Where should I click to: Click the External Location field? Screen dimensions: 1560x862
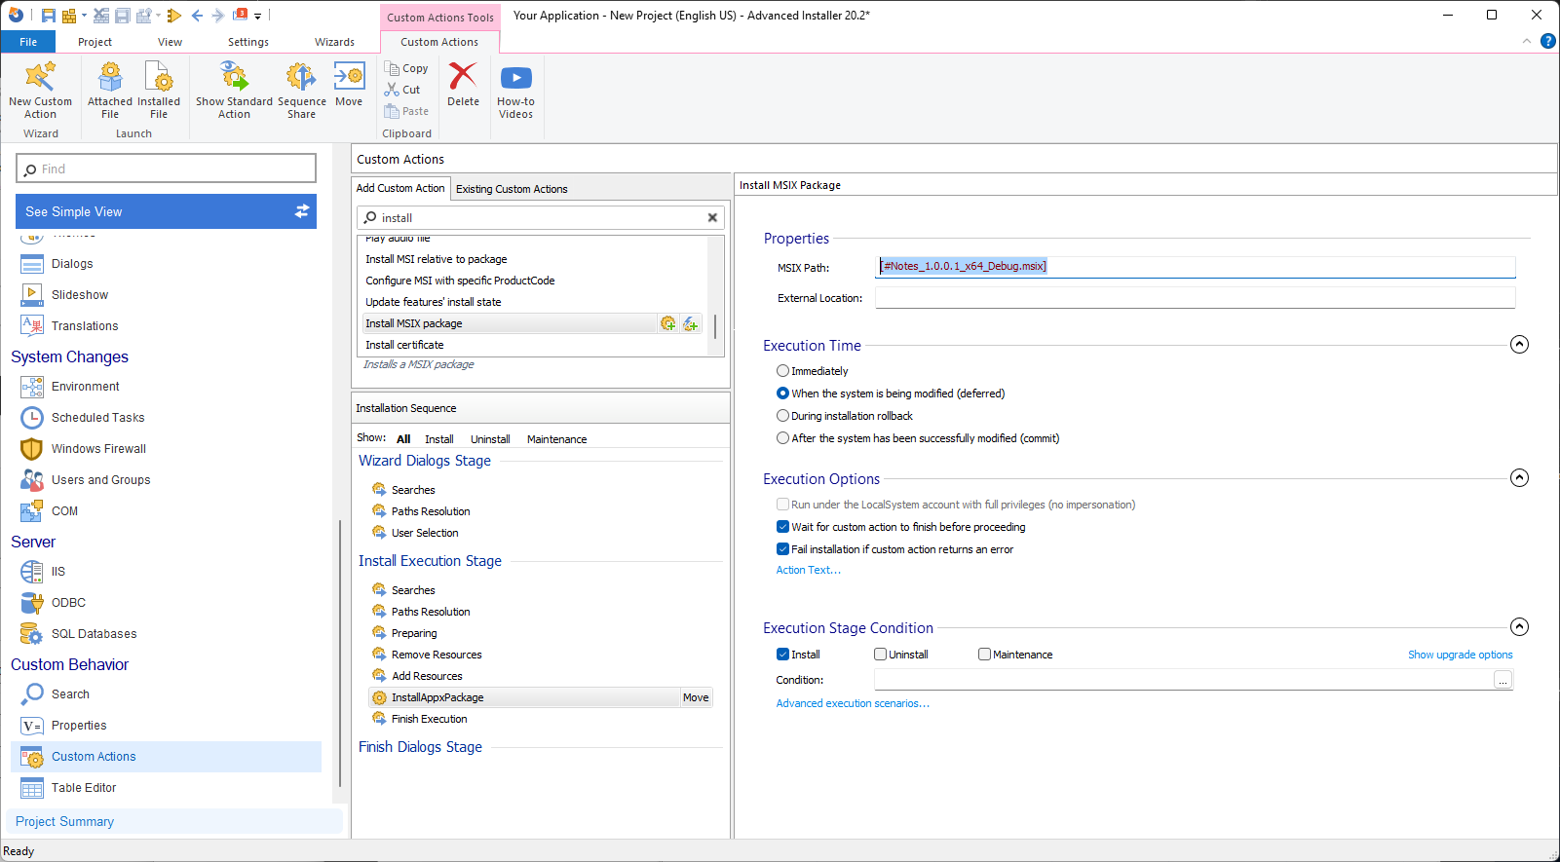point(1195,298)
